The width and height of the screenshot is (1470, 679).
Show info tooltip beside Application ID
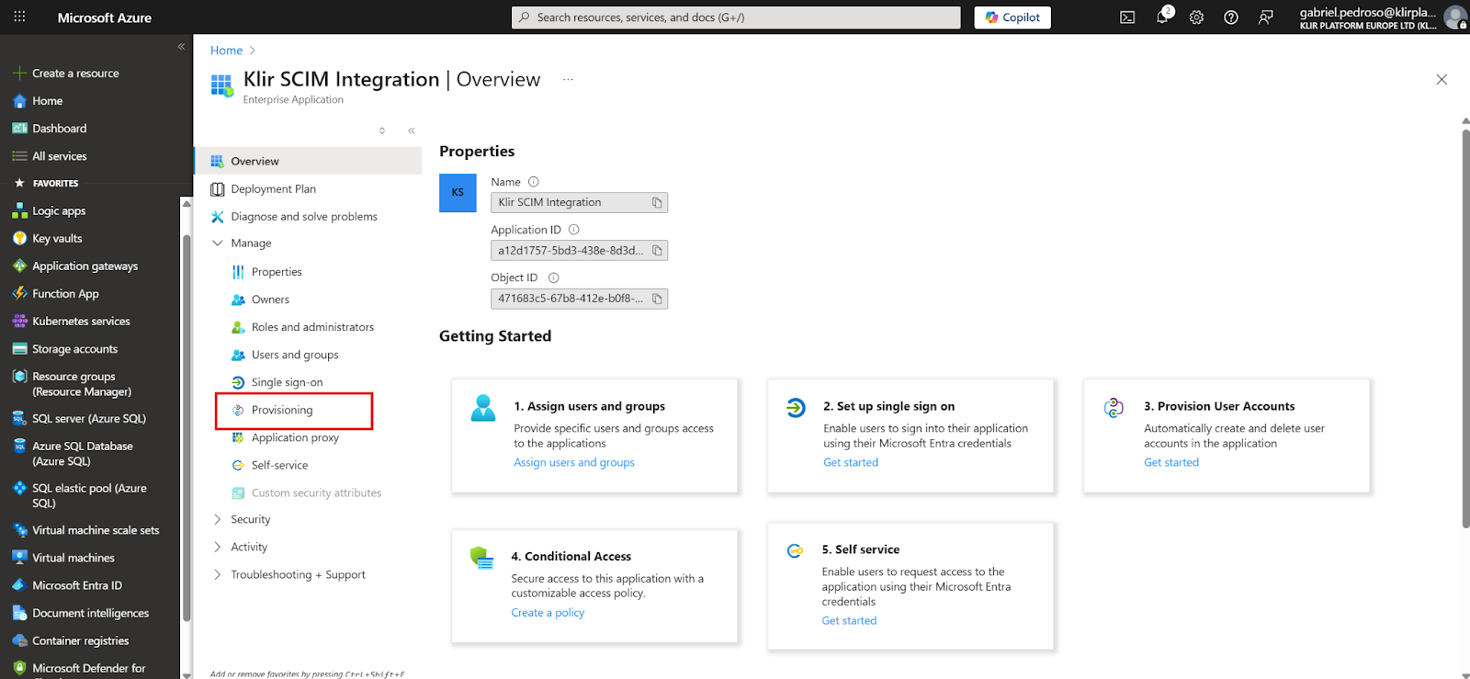tap(574, 230)
